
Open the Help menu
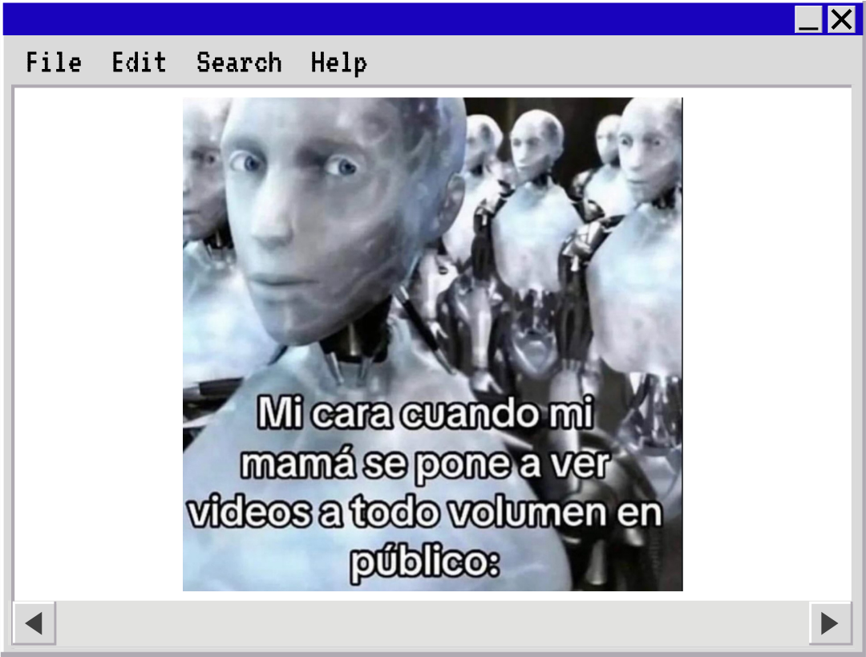pyautogui.click(x=338, y=63)
